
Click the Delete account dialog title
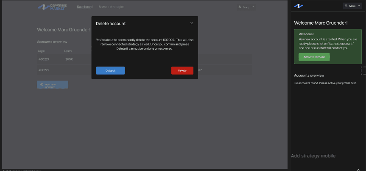[111, 24]
